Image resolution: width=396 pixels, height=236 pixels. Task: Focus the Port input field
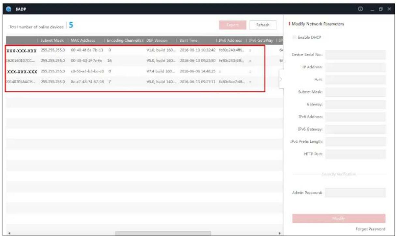355,80
